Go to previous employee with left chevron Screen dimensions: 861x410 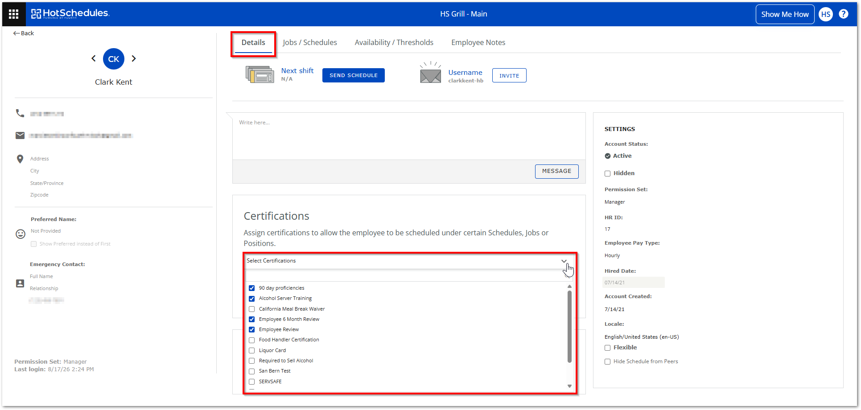(94, 58)
